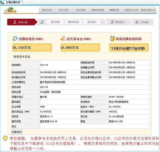
Task: Click the alarm clock icon beside 距离挂牌起始时间
Action: click(x=112, y=38)
